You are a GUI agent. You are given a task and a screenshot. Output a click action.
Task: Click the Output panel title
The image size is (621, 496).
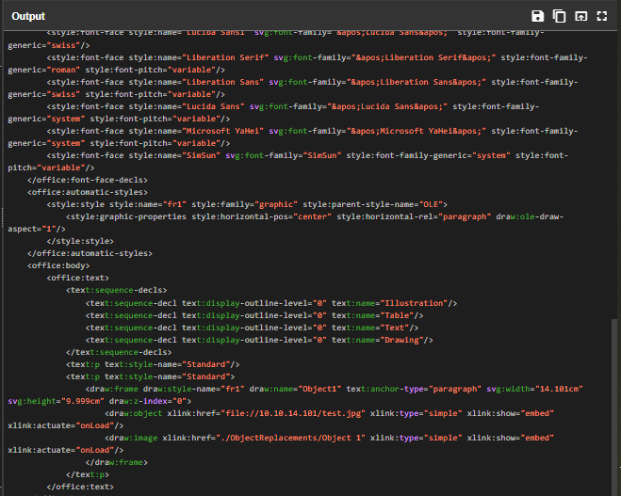tap(28, 16)
